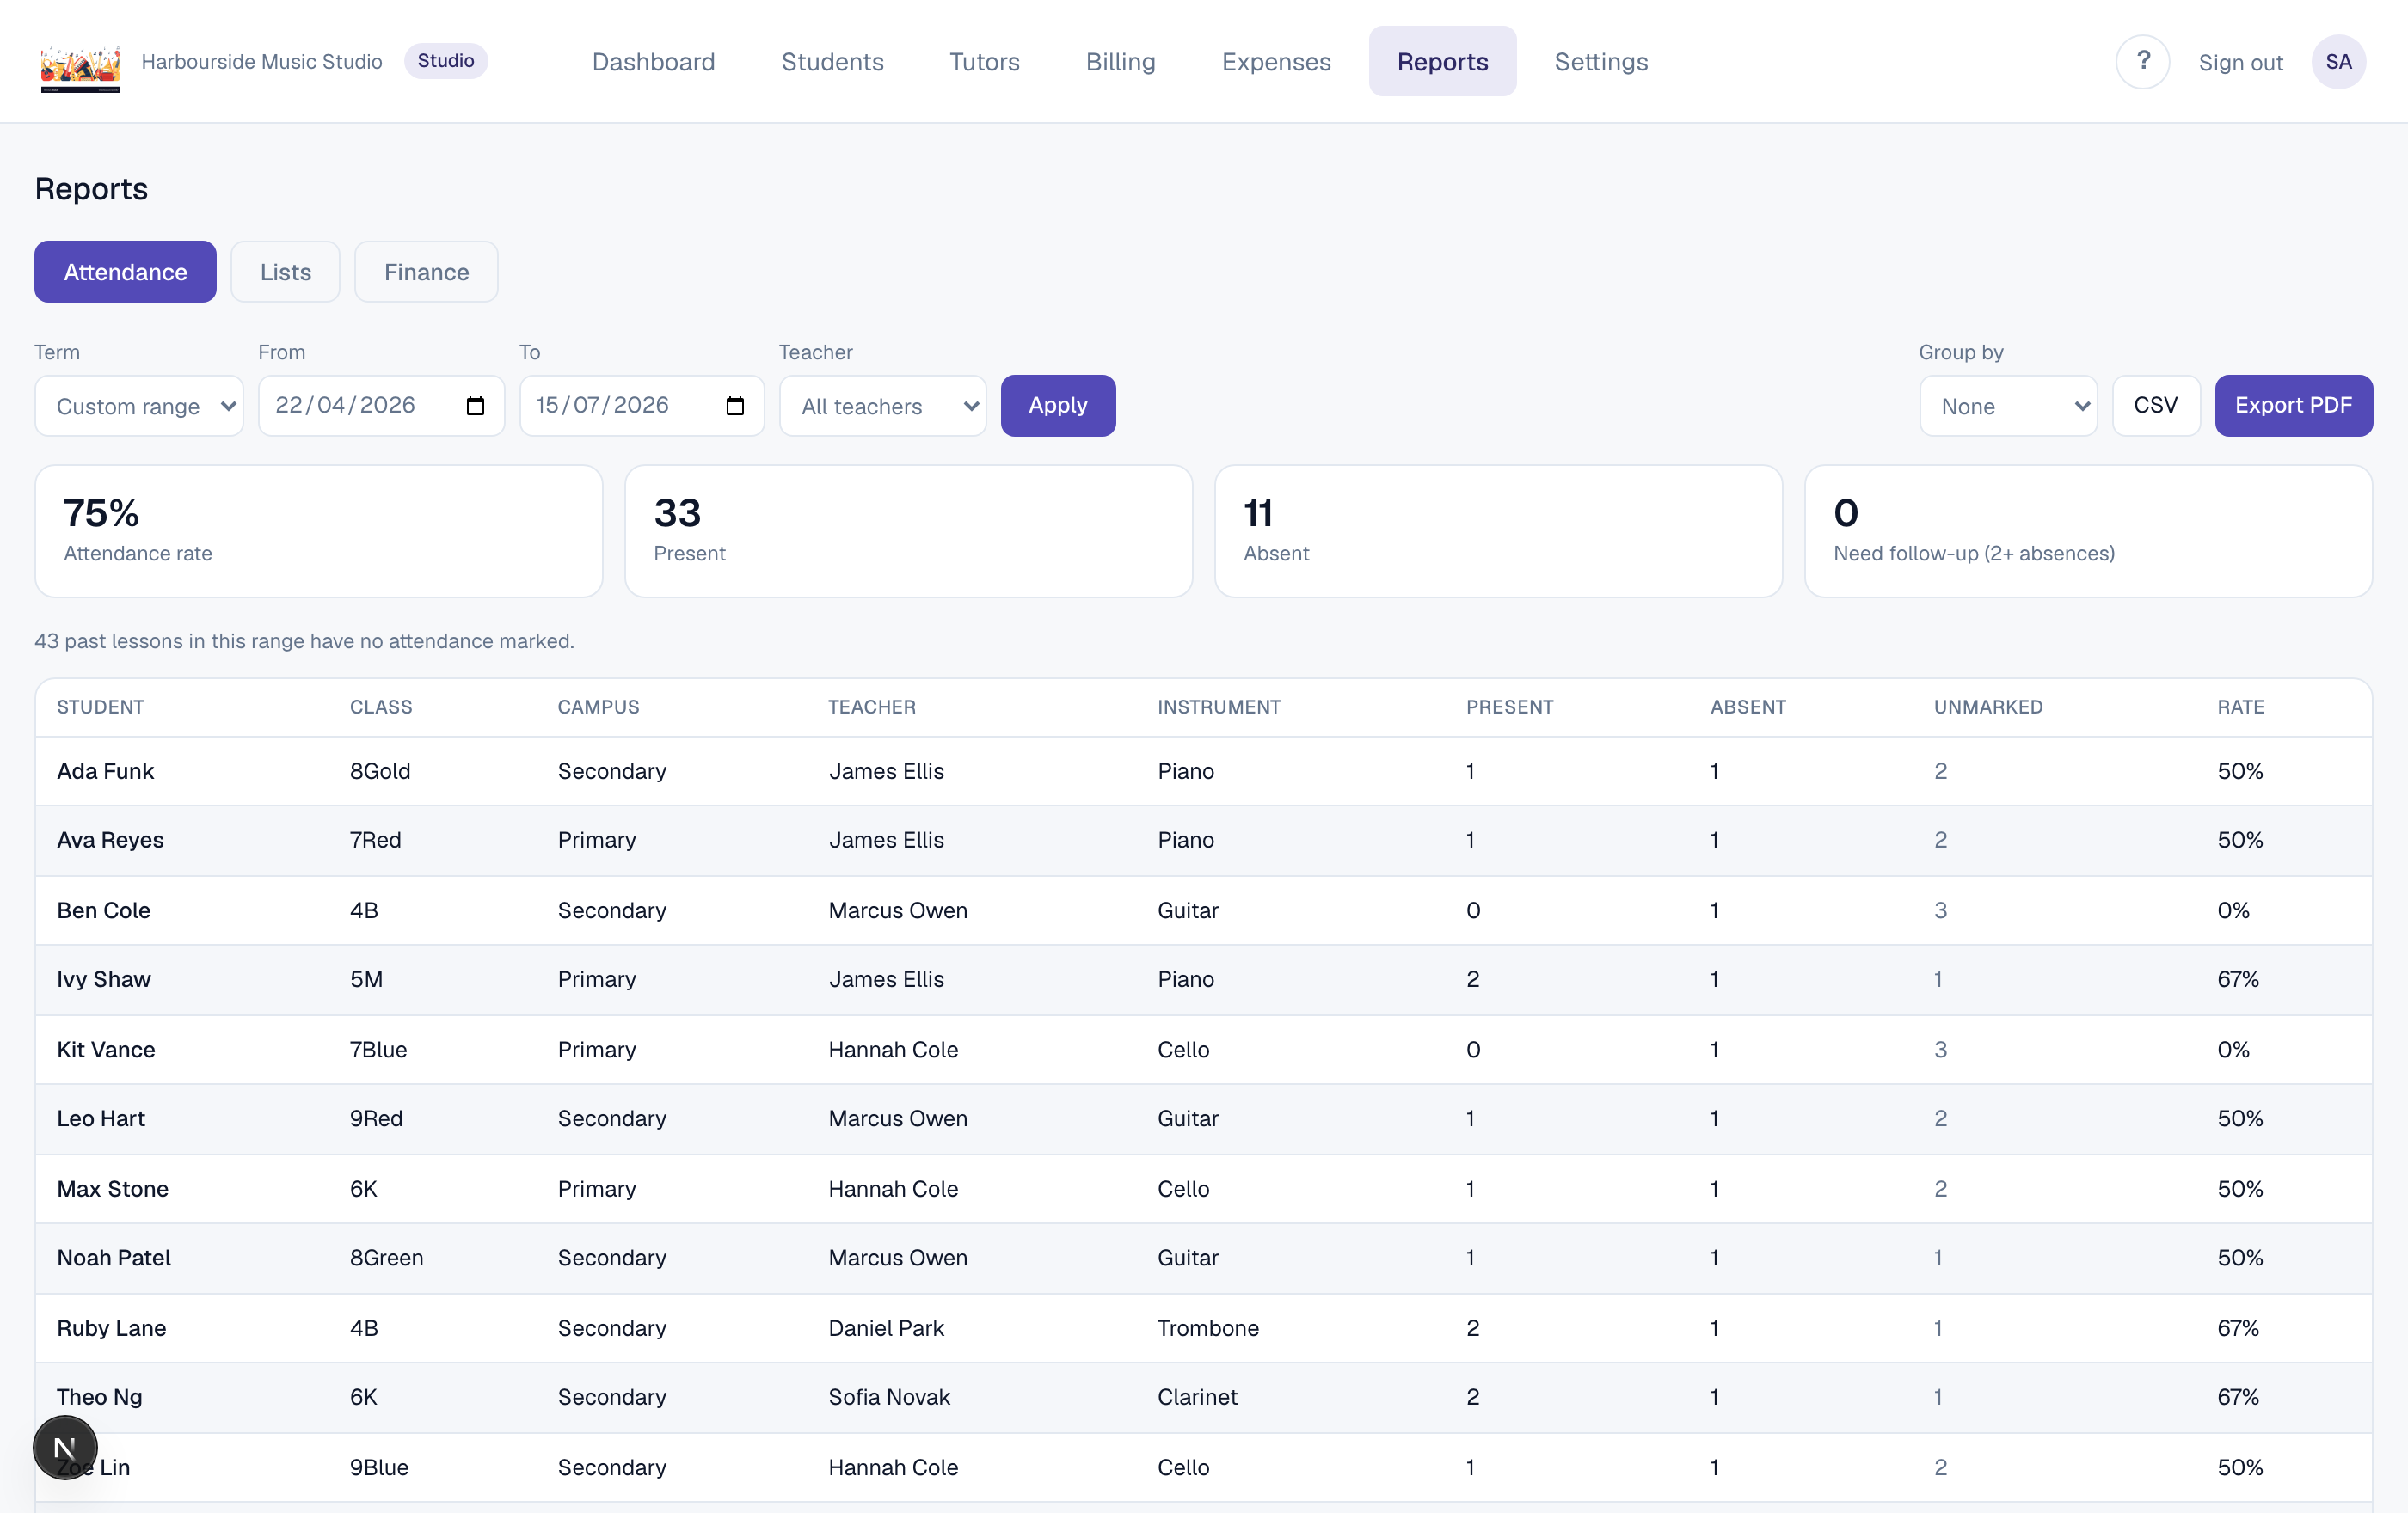
Task: Open the To date calendar picker icon
Action: (x=735, y=406)
